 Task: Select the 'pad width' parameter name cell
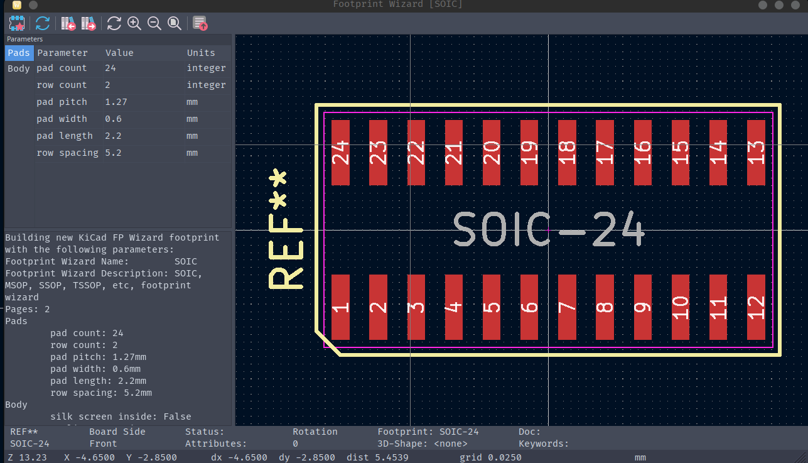(69, 119)
